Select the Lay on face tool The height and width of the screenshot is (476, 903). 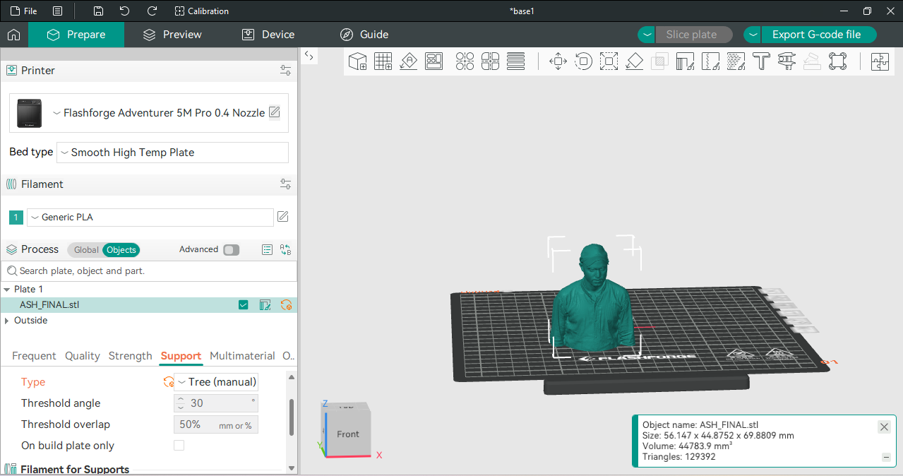pos(634,61)
